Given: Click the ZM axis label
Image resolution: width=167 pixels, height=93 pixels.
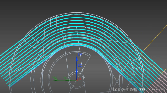Looking at the screenshot, I should pos(80,55).
